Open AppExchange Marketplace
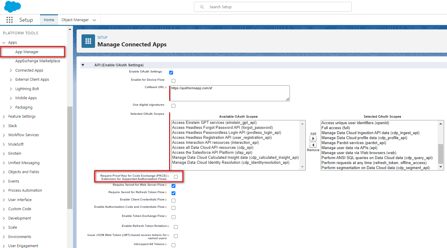Screen dimensions: 447x248 click(38, 61)
